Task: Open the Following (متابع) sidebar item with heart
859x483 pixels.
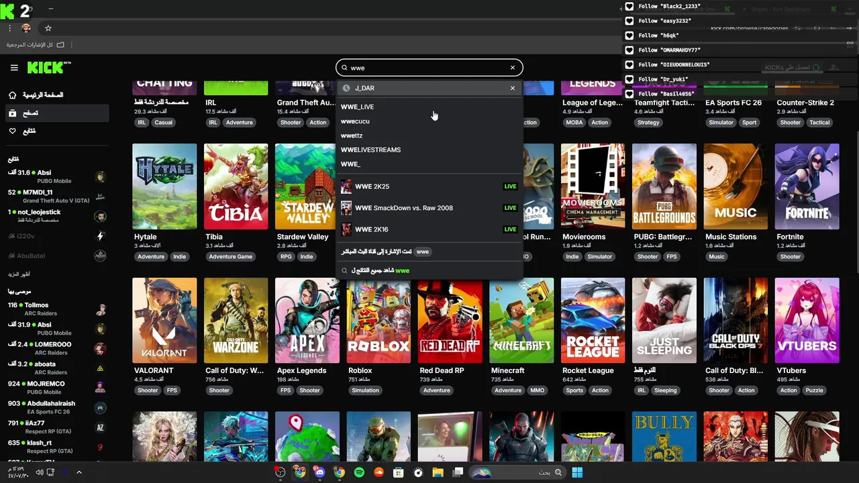Action: click(x=56, y=131)
